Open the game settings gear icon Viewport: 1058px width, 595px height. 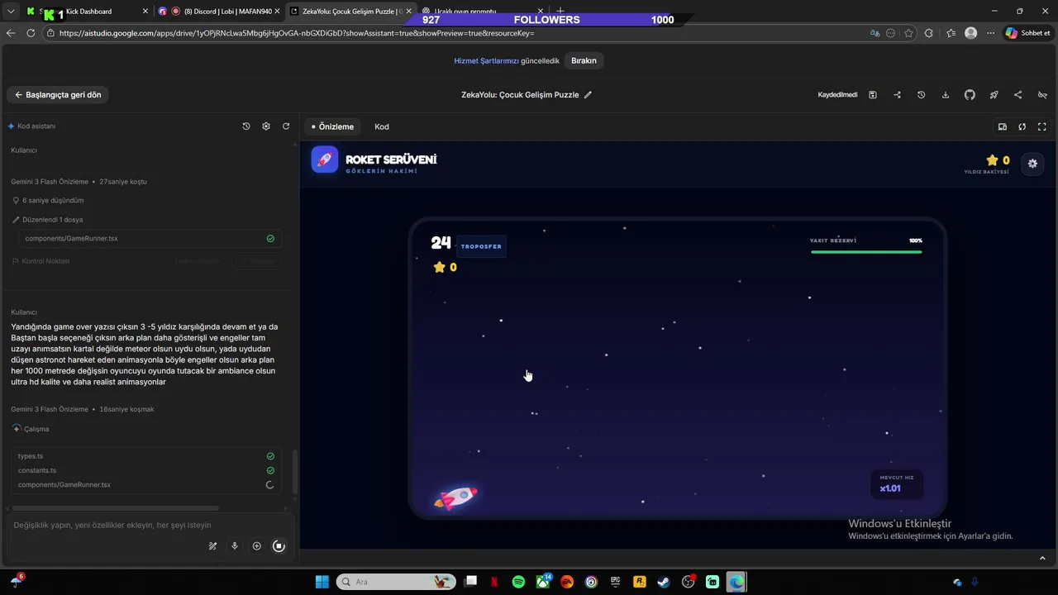click(x=1032, y=164)
